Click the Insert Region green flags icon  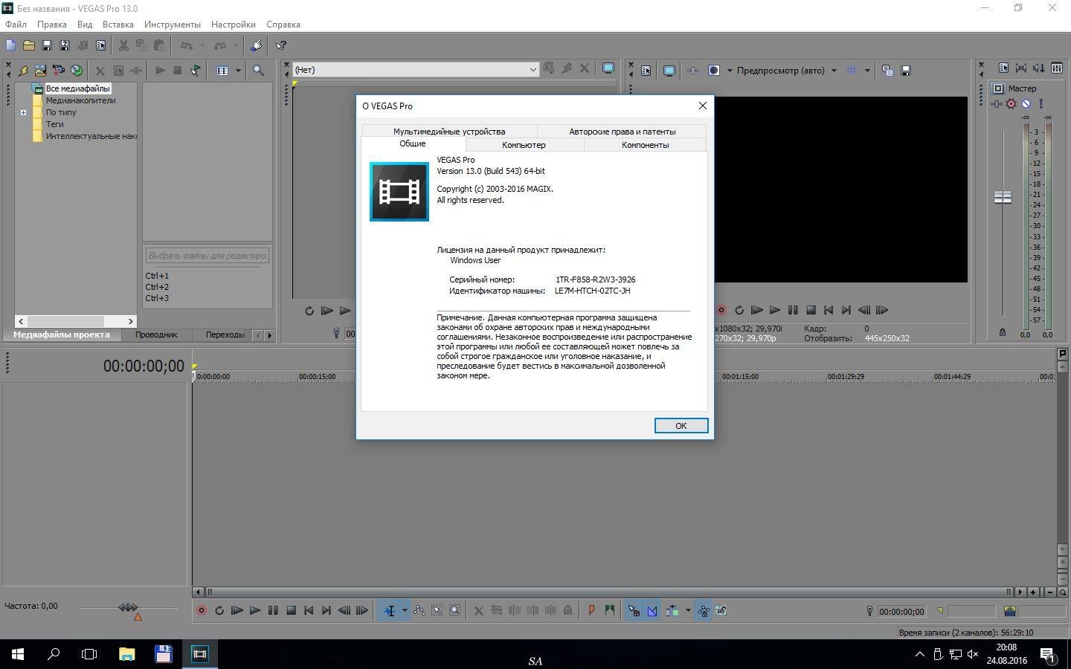(x=610, y=610)
